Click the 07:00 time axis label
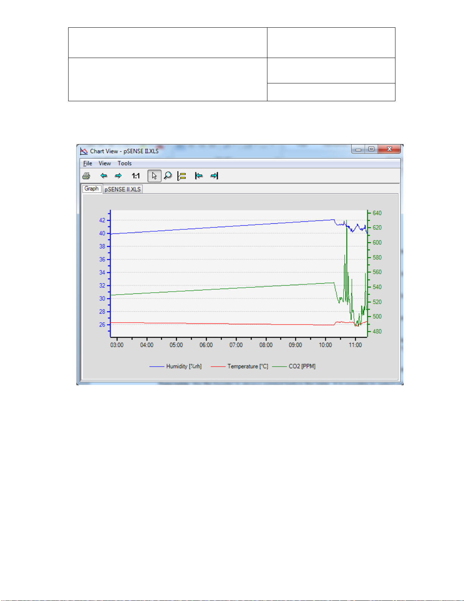464x601 pixels. 236,345
